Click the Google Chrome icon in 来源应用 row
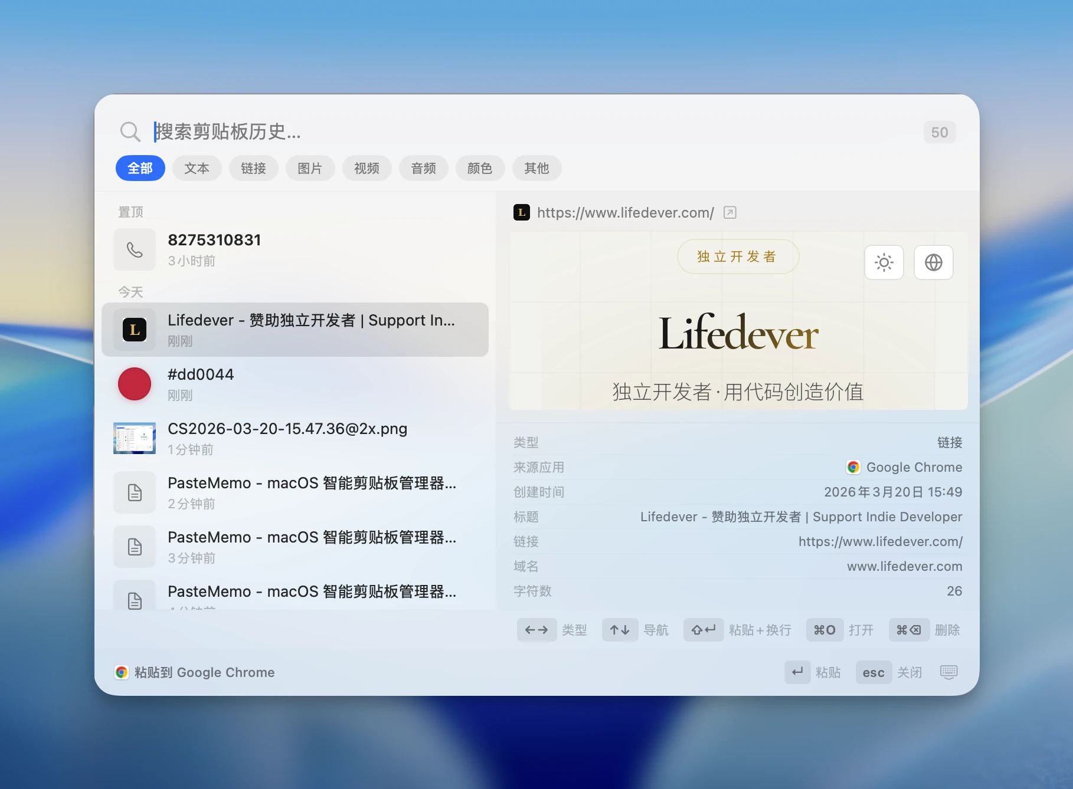The image size is (1073, 789). click(x=853, y=467)
